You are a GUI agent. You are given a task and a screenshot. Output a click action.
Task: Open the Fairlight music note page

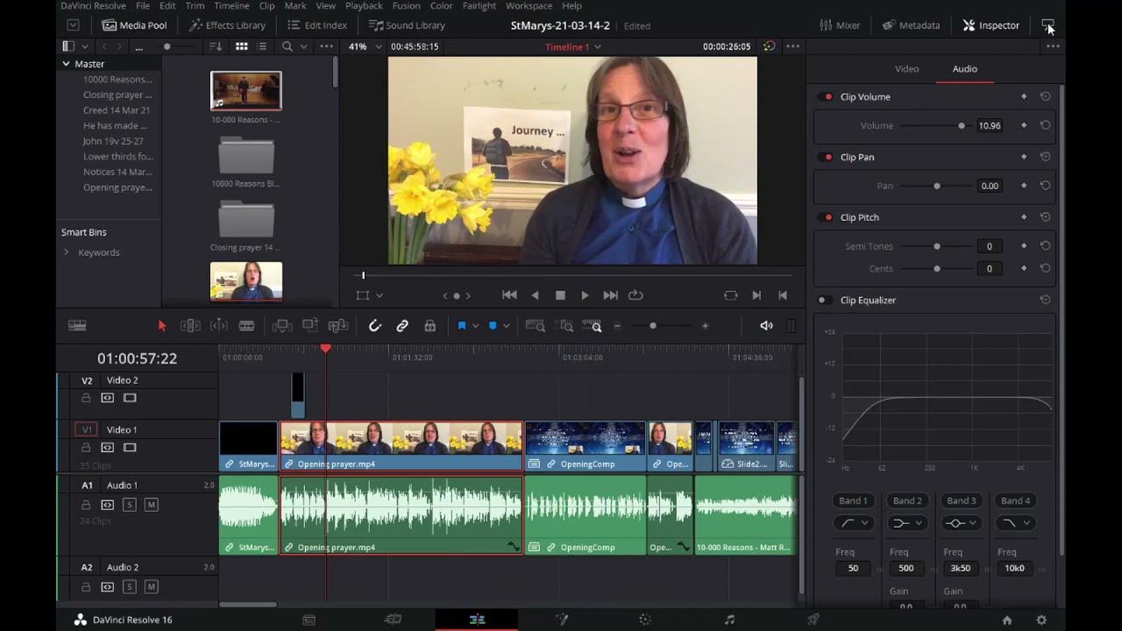(x=729, y=620)
